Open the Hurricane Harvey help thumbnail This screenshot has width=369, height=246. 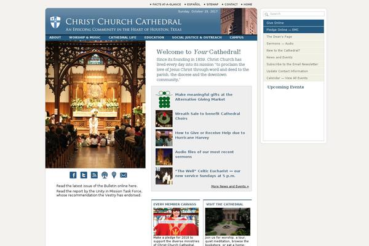(x=164, y=138)
